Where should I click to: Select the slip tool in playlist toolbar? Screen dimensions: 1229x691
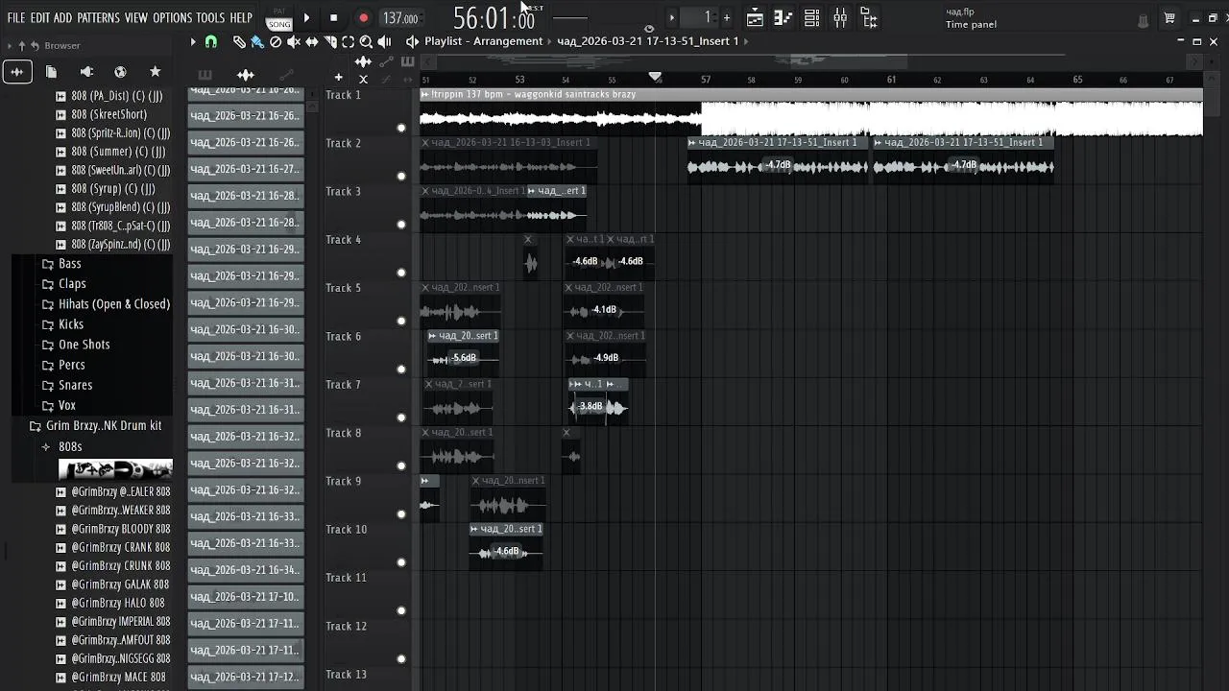(x=312, y=42)
